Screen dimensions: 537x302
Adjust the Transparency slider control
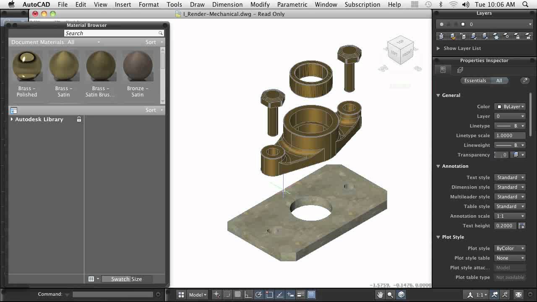point(501,155)
